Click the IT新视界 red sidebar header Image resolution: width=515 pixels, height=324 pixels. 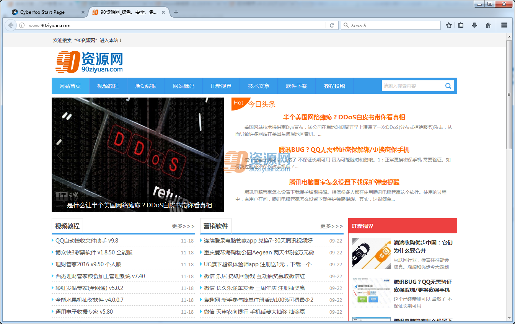(403, 226)
